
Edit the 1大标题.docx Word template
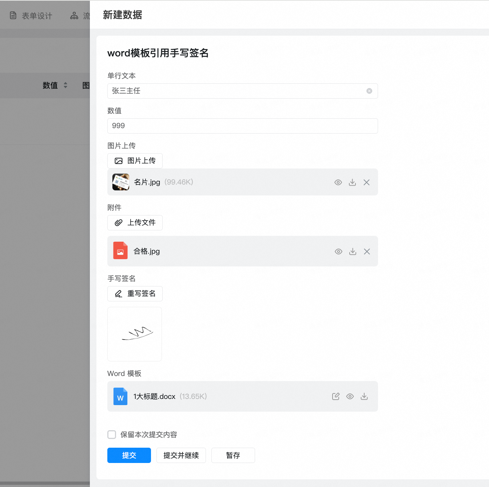335,396
